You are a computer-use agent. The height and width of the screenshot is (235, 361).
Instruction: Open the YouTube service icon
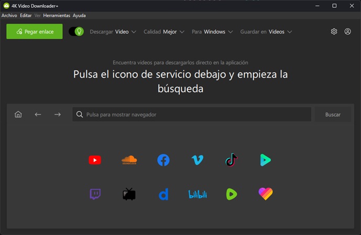coord(95,160)
